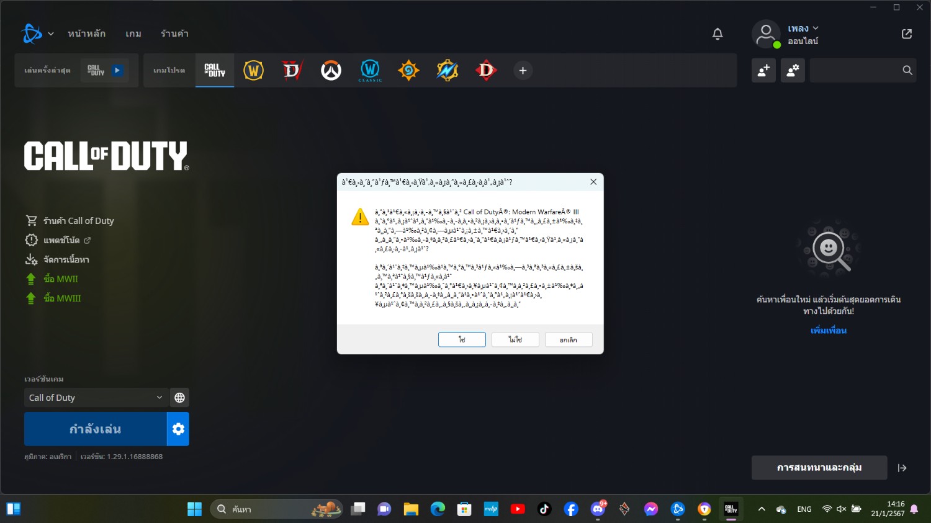
Task: Launch Microsoft Edge from the taskbar
Action: click(438, 509)
